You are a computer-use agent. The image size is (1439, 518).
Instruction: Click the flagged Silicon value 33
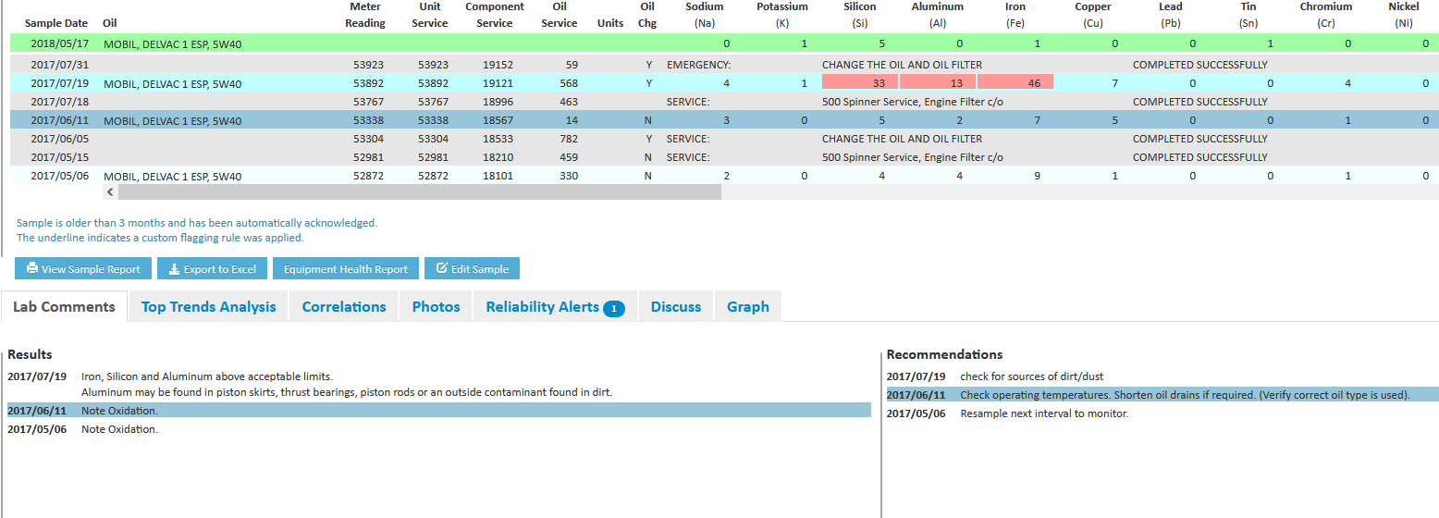[859, 83]
